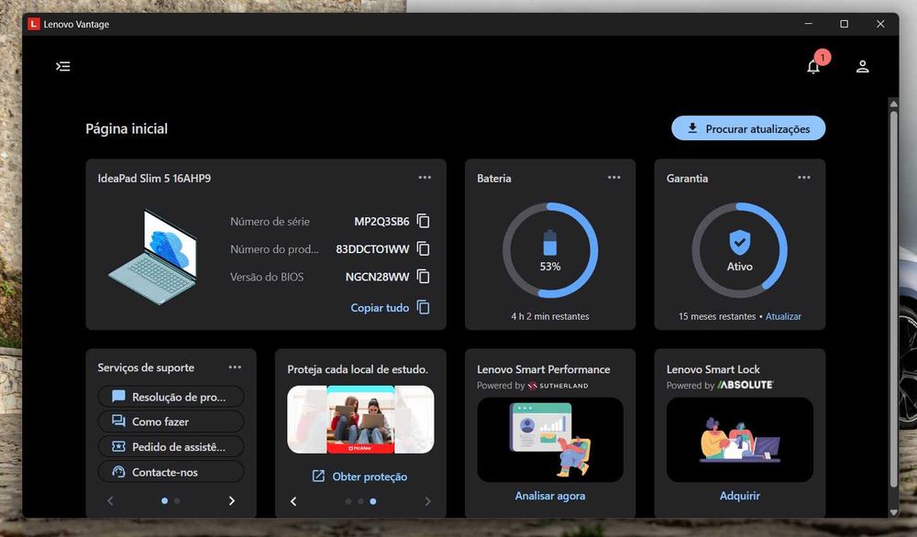The image size is (917, 537).
Task: Click Atualizar warranty link
Action: pos(783,316)
